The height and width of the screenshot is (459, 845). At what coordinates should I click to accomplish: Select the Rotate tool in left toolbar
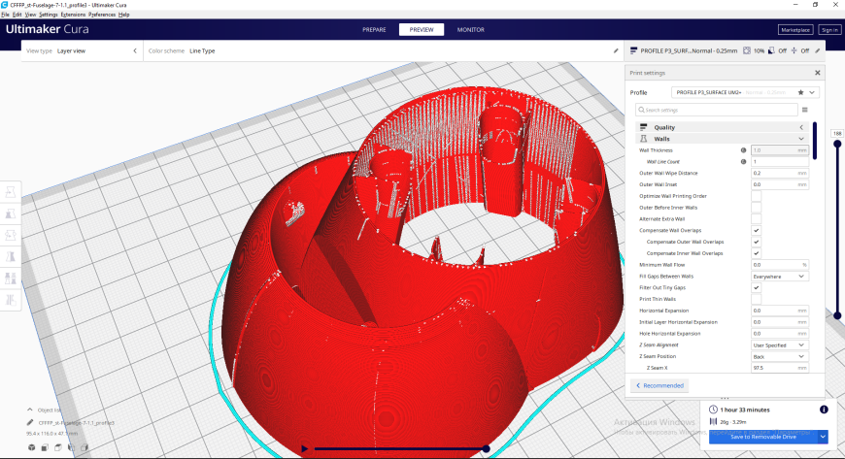[11, 236]
